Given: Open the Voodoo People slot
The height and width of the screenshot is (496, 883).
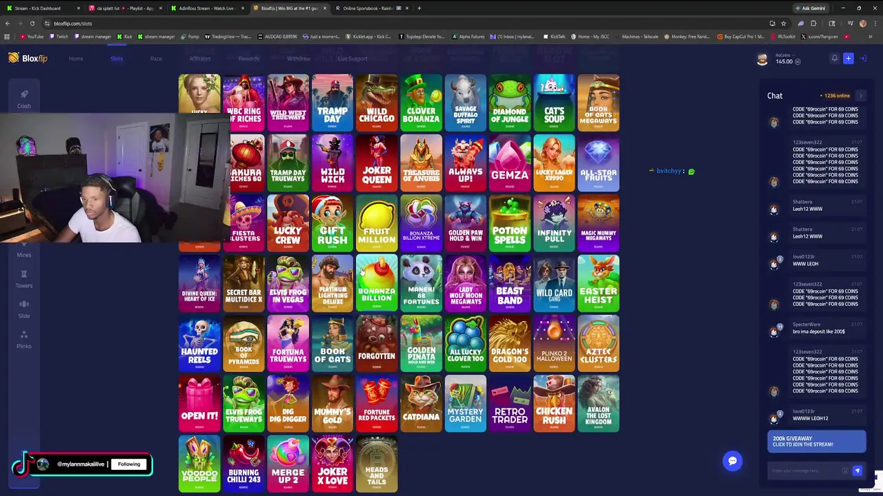Looking at the screenshot, I should (x=199, y=464).
